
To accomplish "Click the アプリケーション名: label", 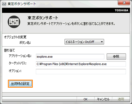I will point(20,56).
